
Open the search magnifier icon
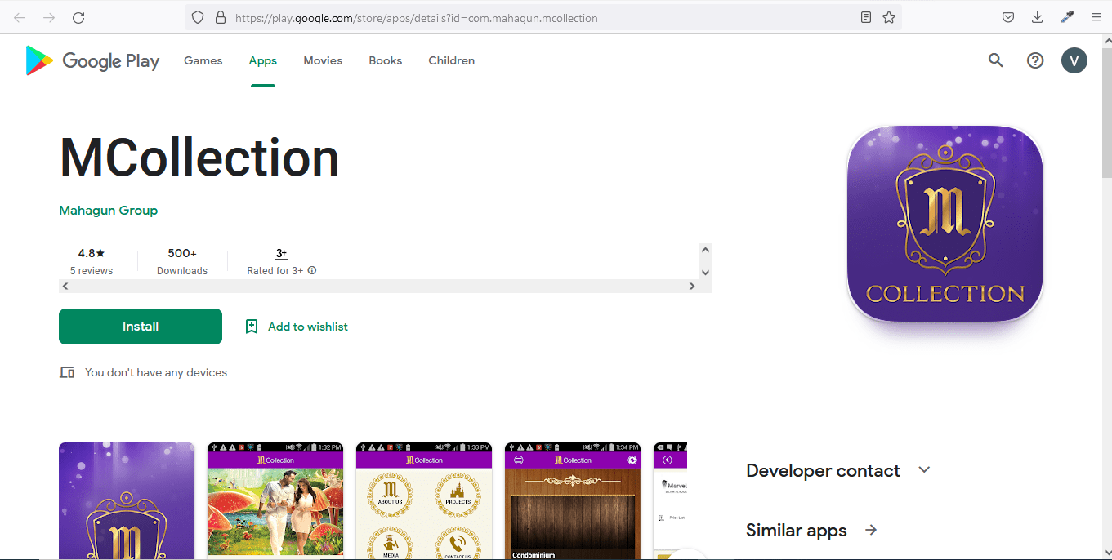(995, 60)
